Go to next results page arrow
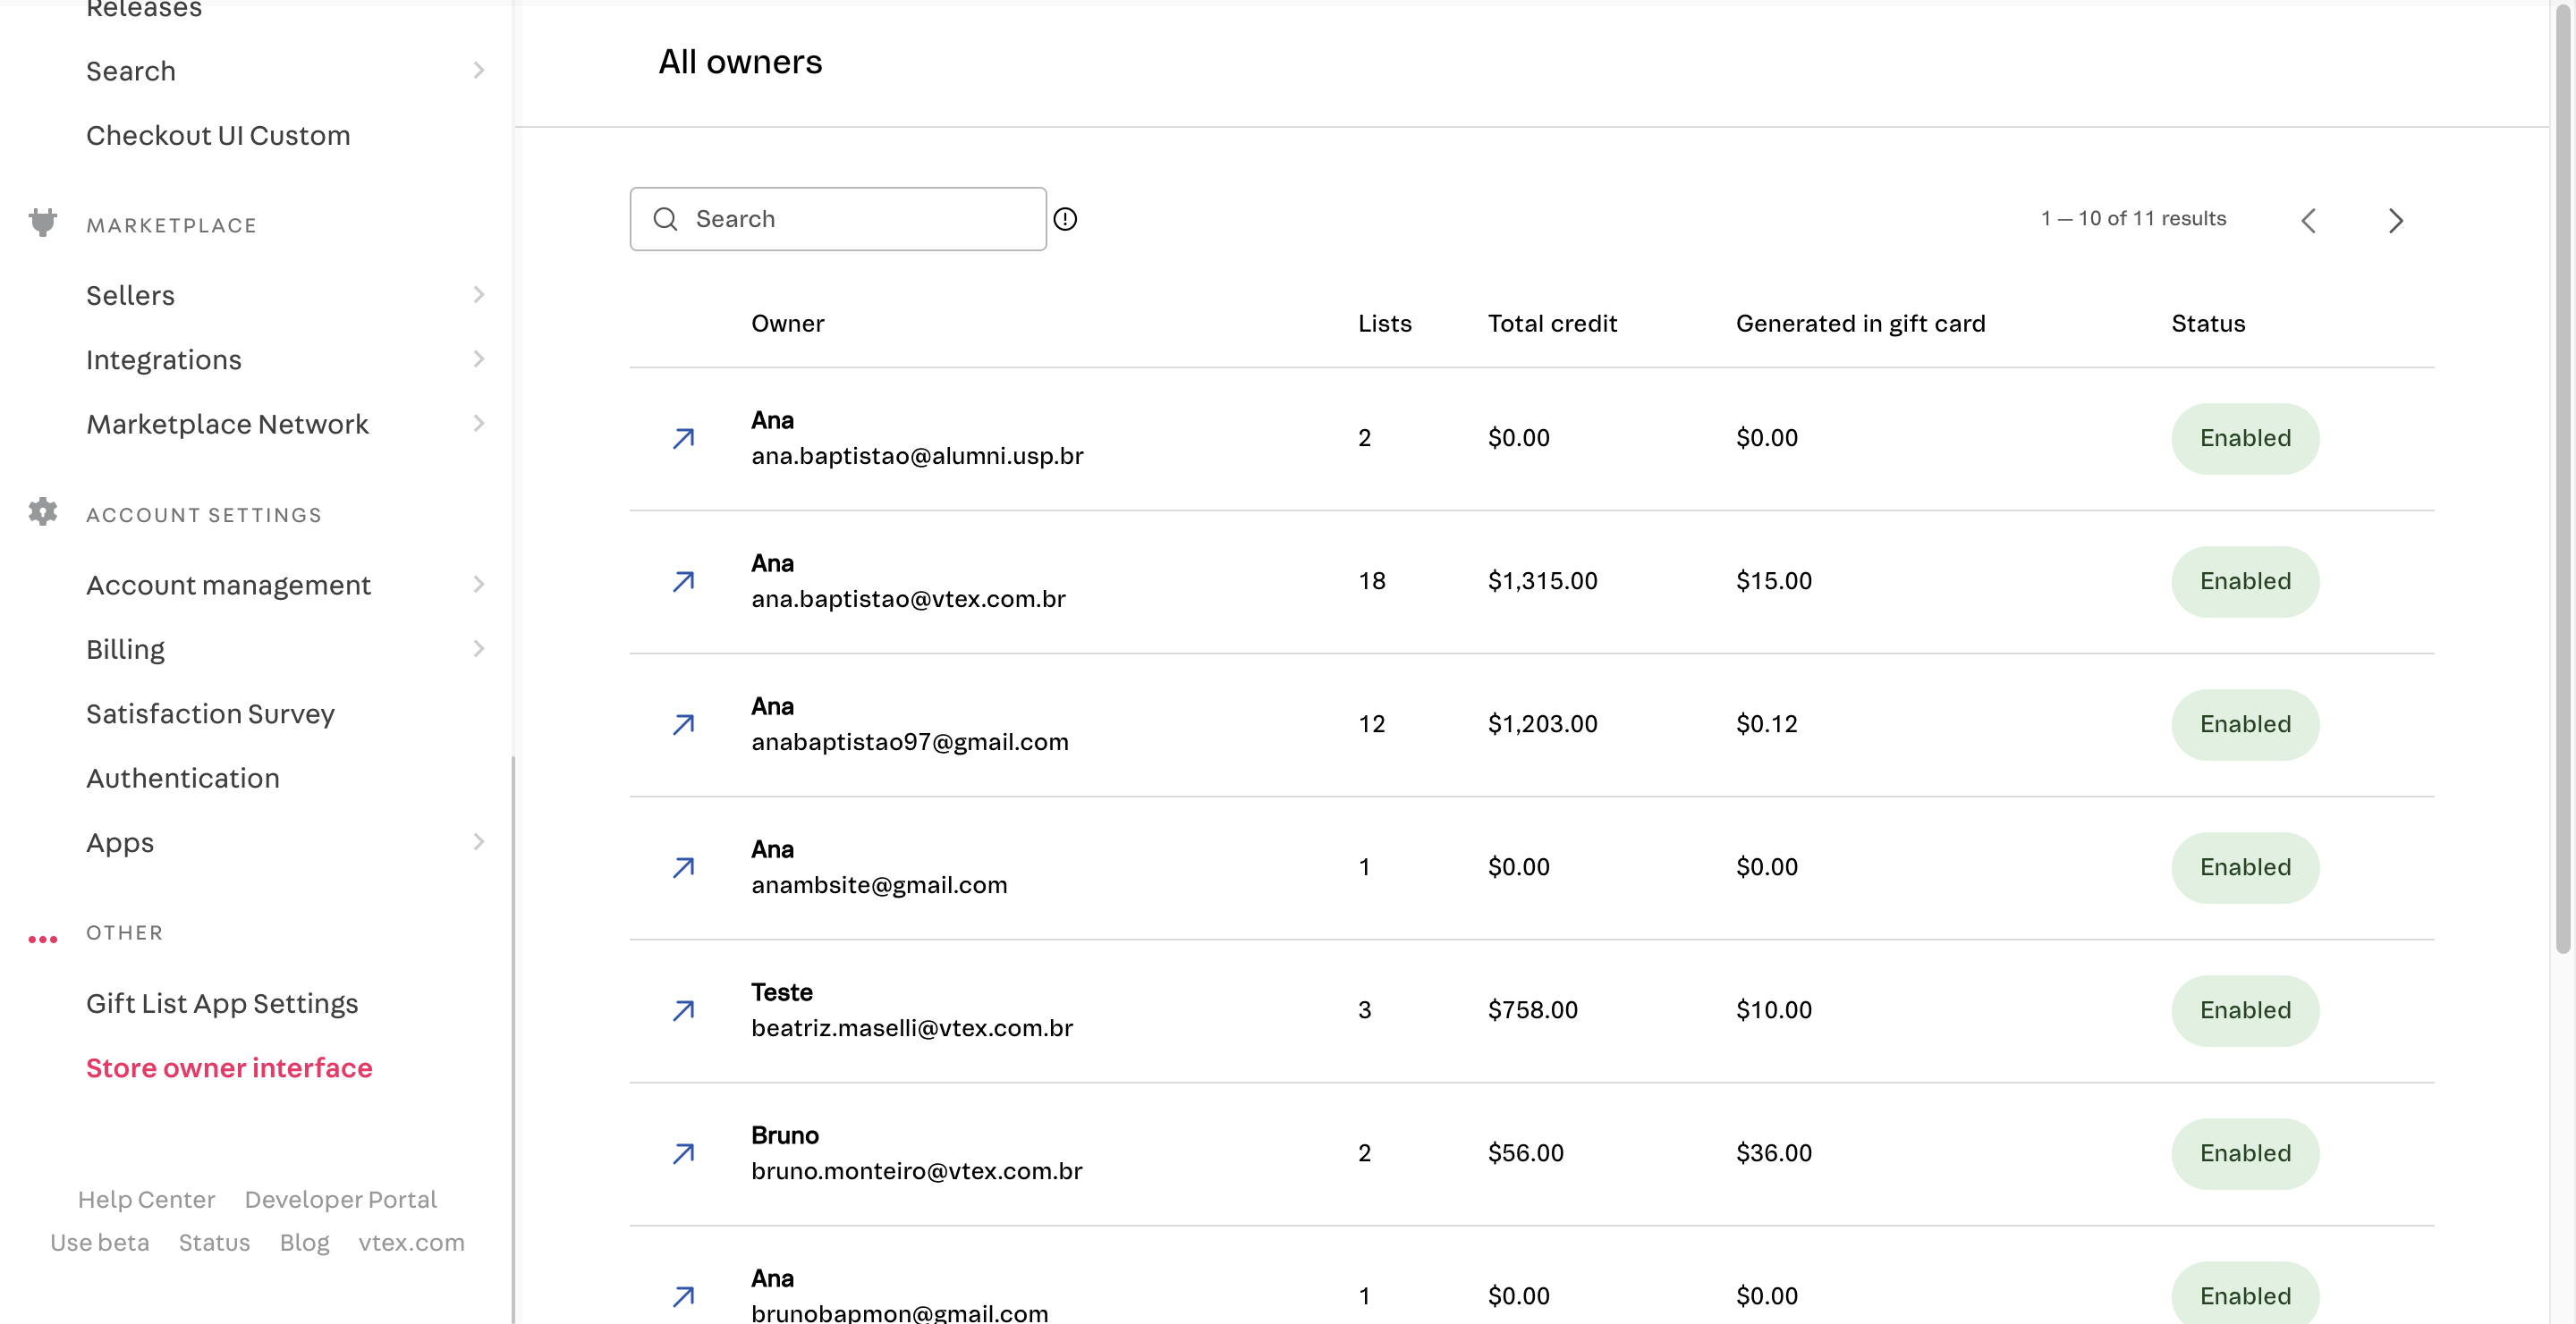2576x1324 pixels. pos(2395,221)
